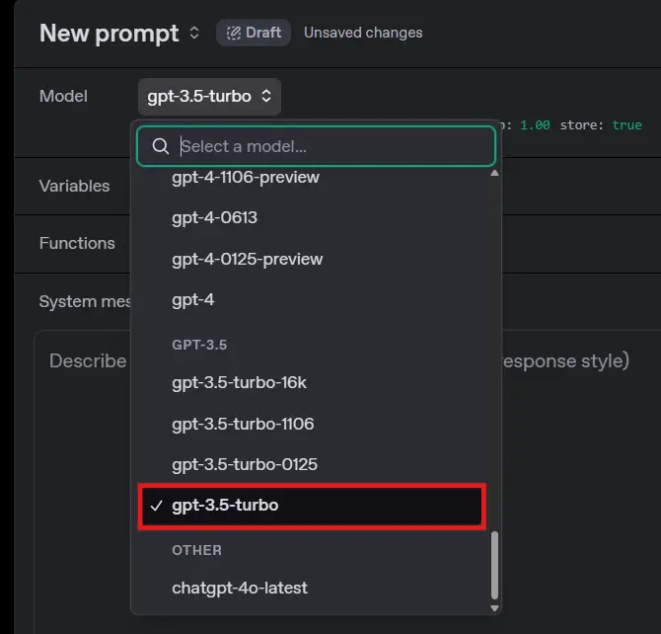This screenshot has height=634, width=661.
Task: Click the Functions section label
Action: [77, 243]
